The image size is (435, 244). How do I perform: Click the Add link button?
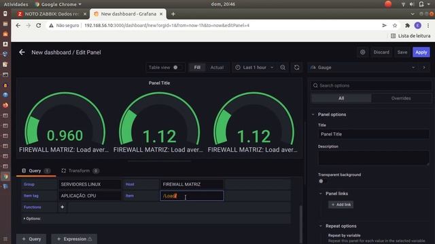(x=341, y=205)
